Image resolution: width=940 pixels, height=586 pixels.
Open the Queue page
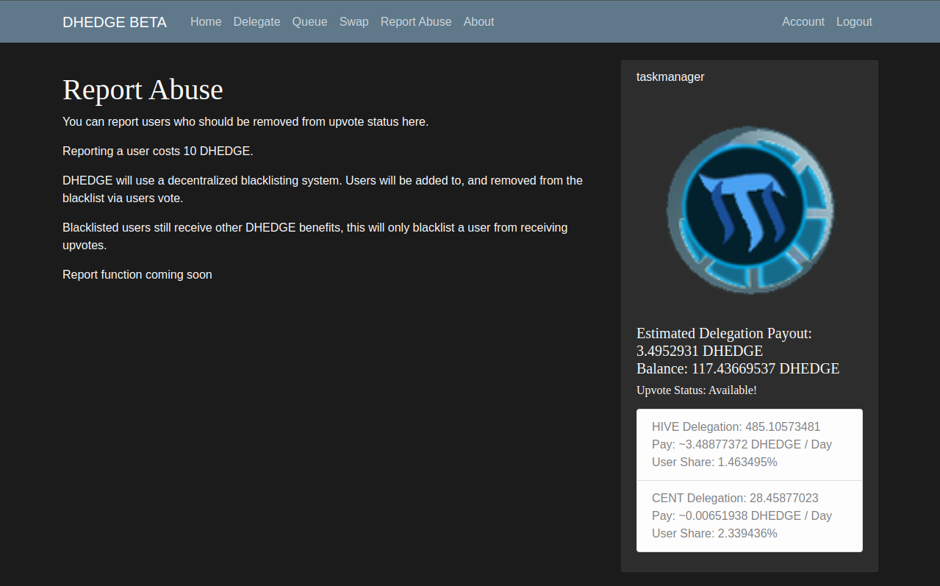point(309,22)
